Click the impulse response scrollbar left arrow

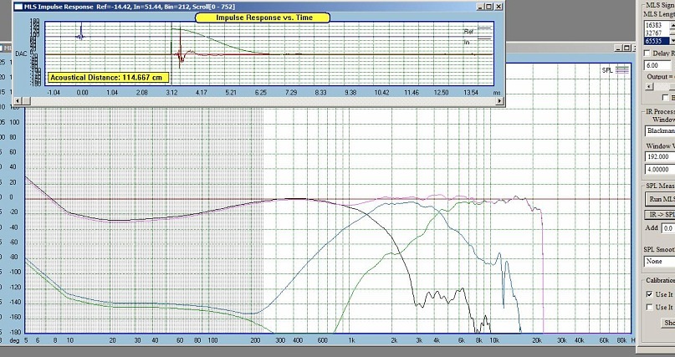click(18, 101)
